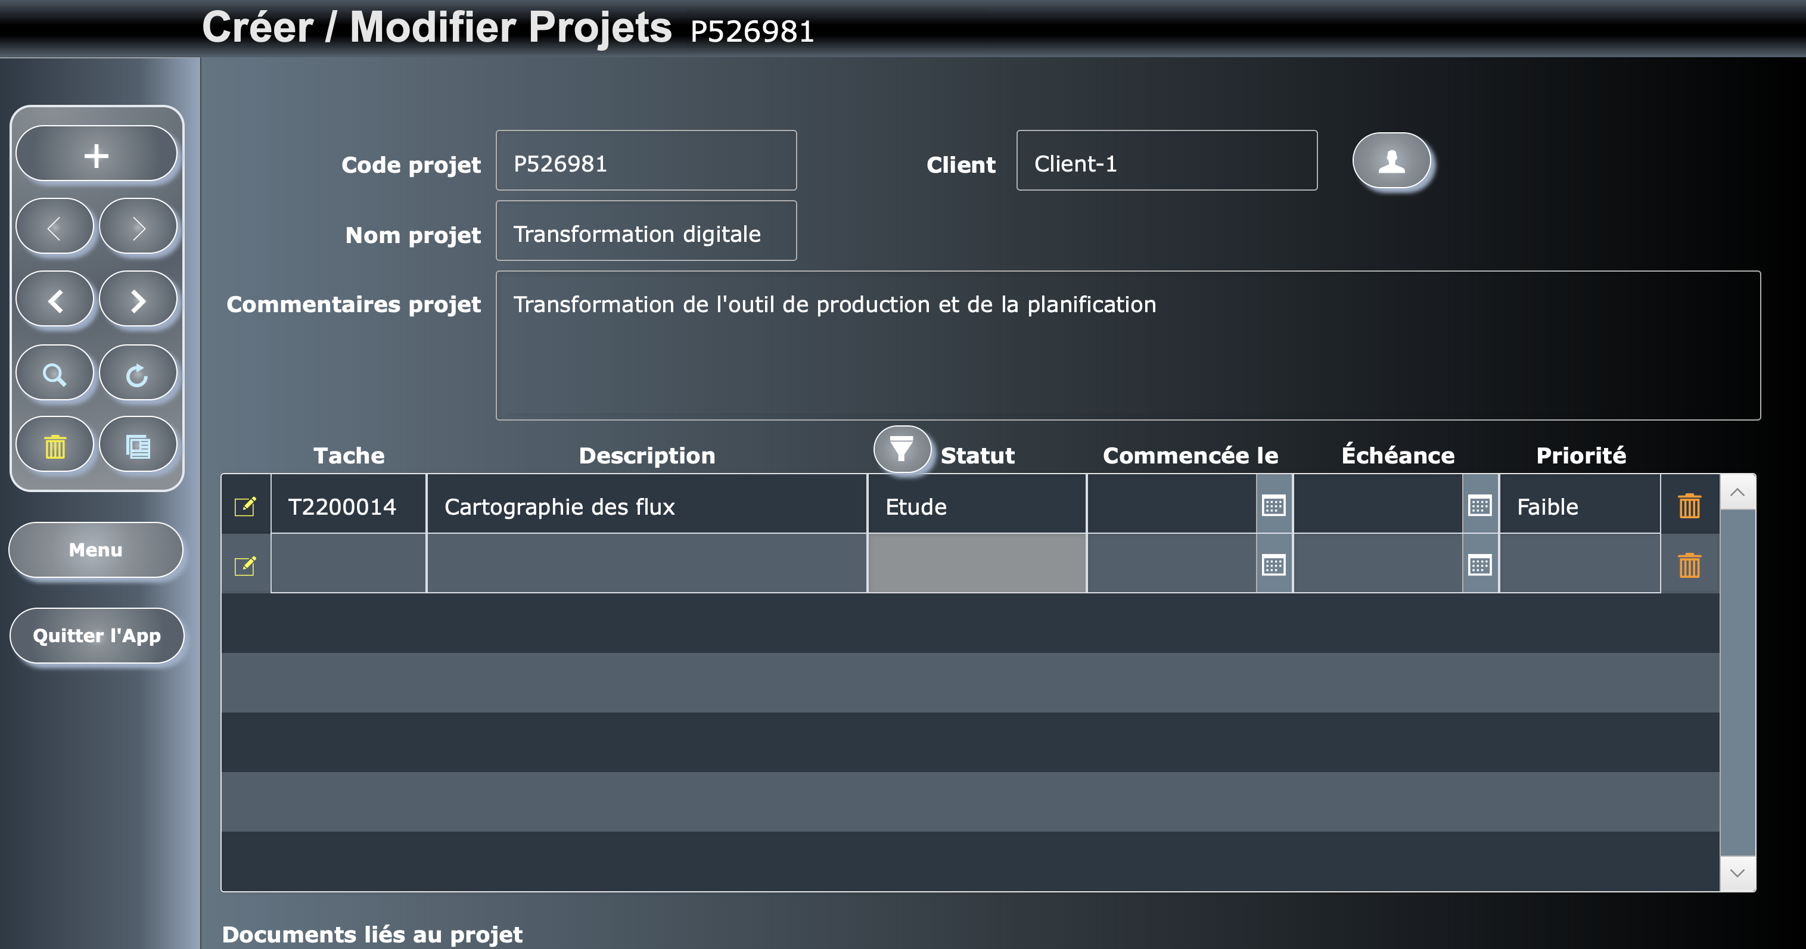Screen dimensions: 1806x949
Task: Click the Priorité column header
Action: click(x=1581, y=456)
